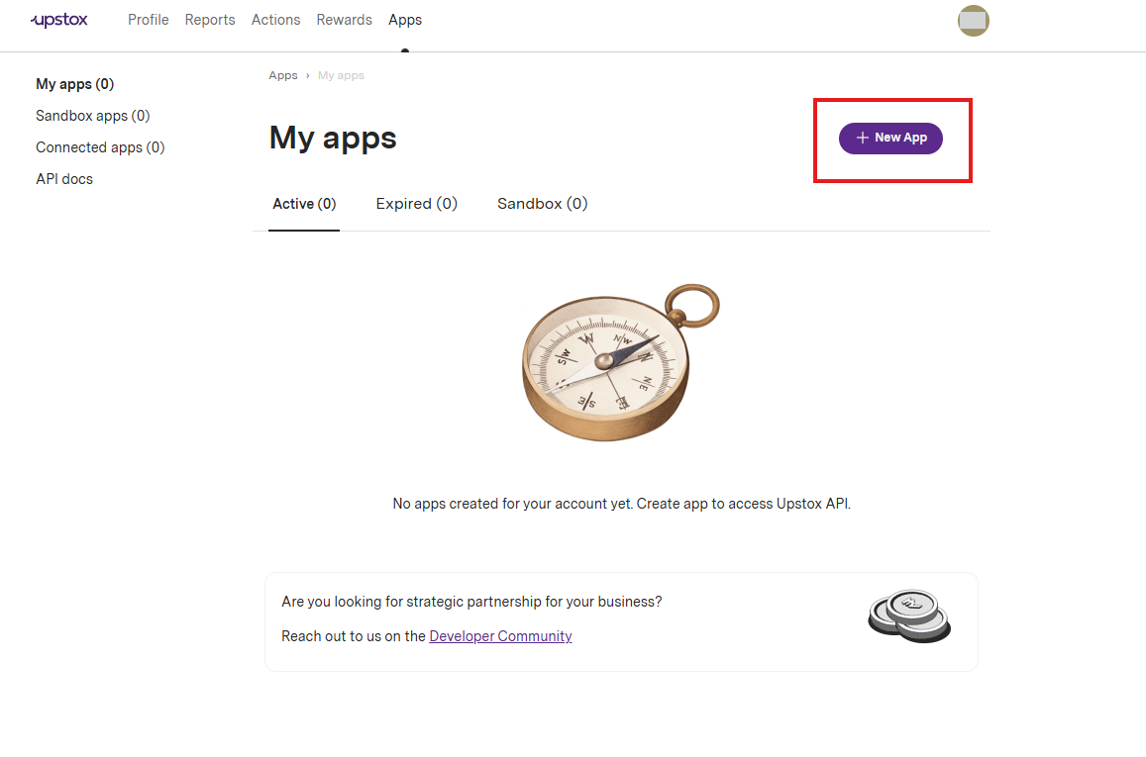Open Connected apps (0) in sidebar
Screen dimensions: 1146x757
(x=100, y=147)
